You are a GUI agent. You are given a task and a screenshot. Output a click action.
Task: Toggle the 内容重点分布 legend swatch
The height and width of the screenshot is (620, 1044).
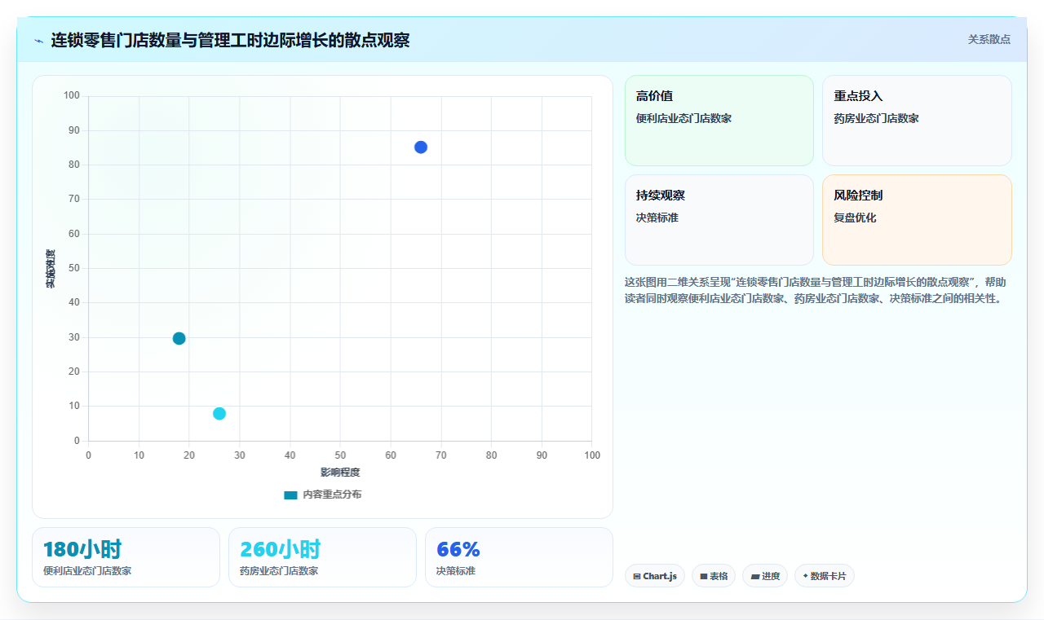point(290,495)
